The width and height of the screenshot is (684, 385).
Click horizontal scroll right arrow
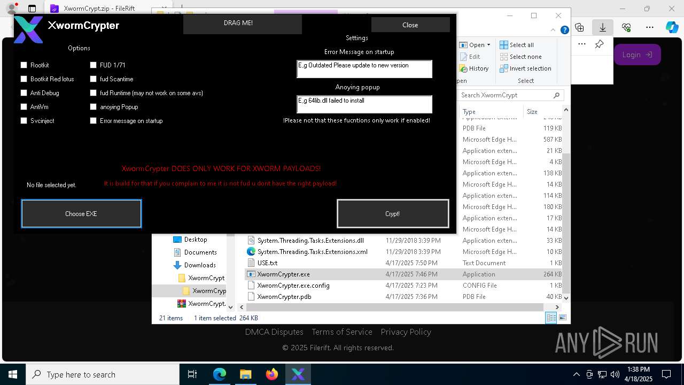point(557,307)
